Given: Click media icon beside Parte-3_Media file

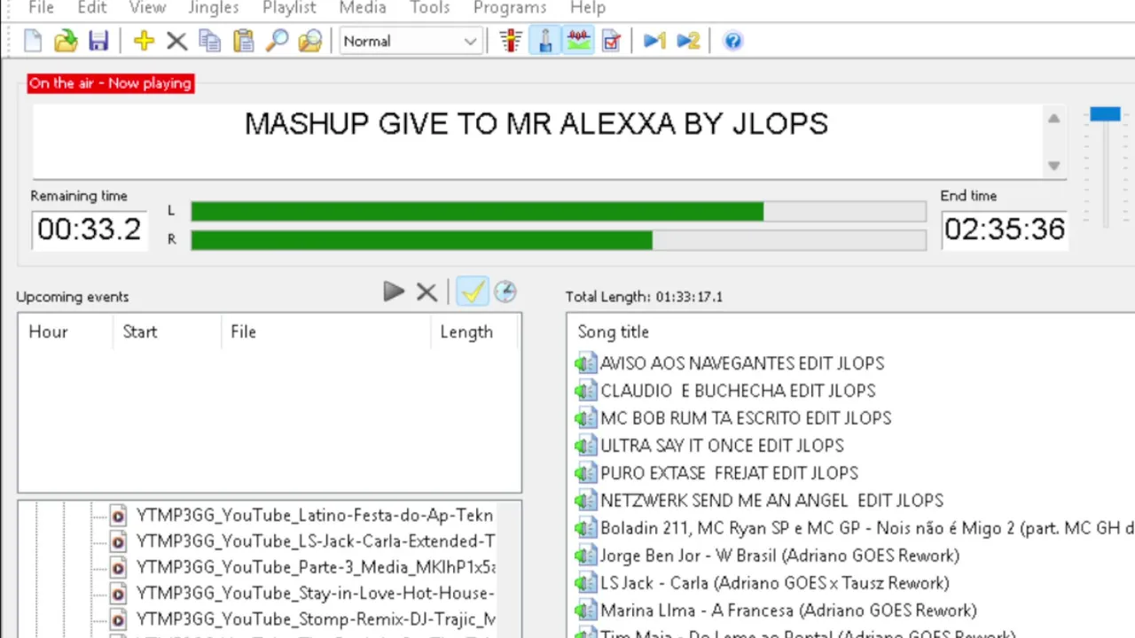Looking at the screenshot, I should (118, 567).
